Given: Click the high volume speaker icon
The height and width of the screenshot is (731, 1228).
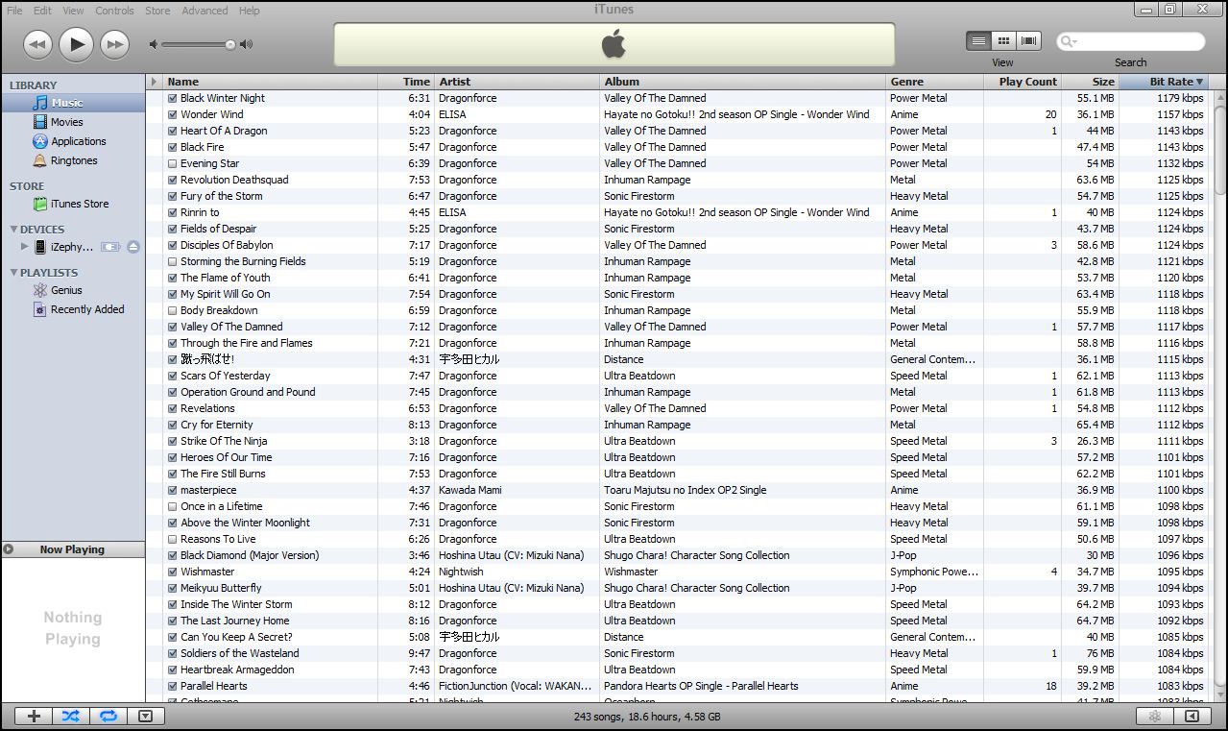Looking at the screenshot, I should 247,44.
